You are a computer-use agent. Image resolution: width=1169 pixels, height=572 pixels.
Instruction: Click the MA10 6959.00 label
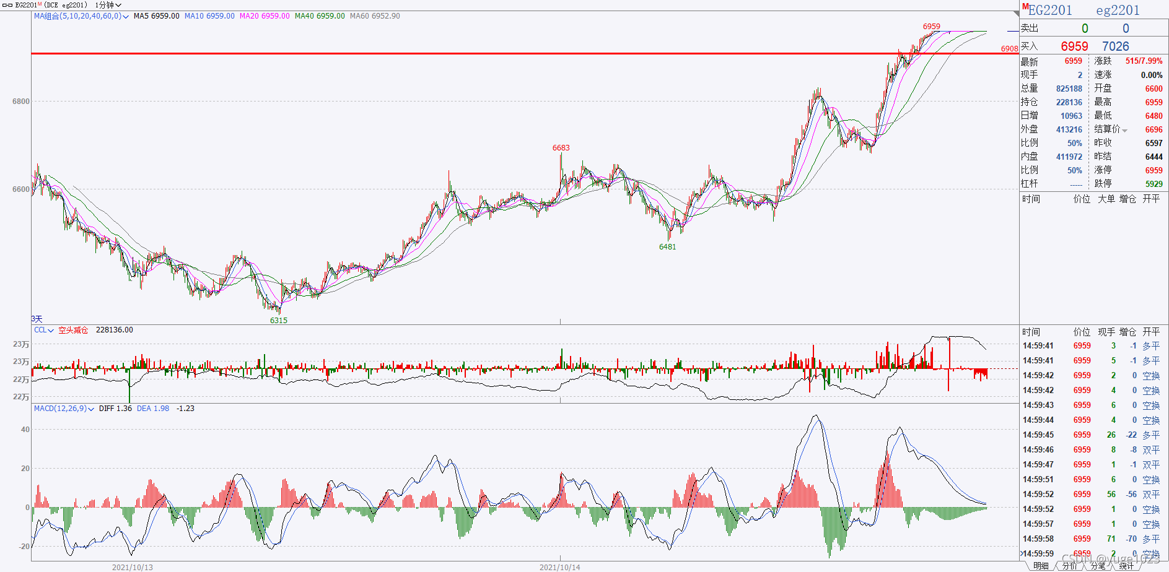(x=209, y=16)
